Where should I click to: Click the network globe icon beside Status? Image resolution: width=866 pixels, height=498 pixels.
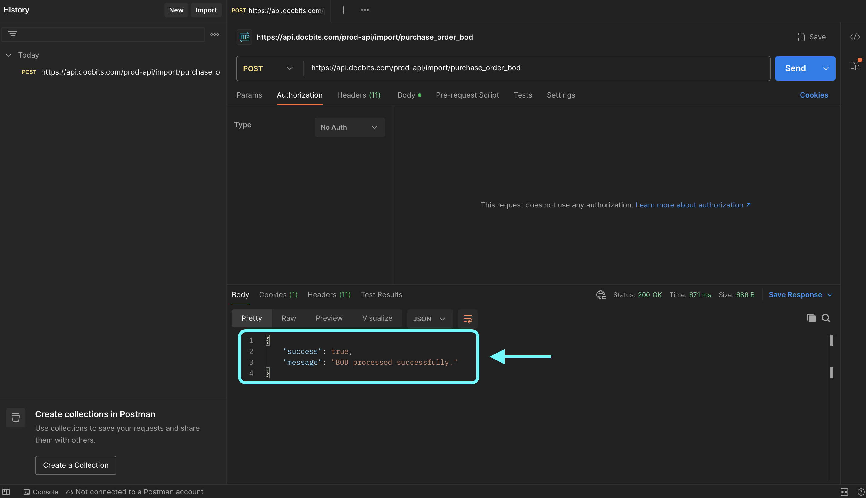[x=601, y=295]
